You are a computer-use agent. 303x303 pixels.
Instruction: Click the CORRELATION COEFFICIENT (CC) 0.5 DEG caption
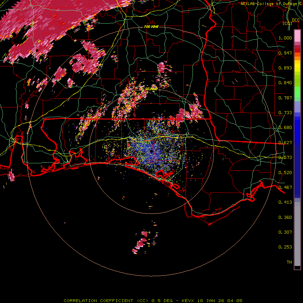click(x=118, y=301)
